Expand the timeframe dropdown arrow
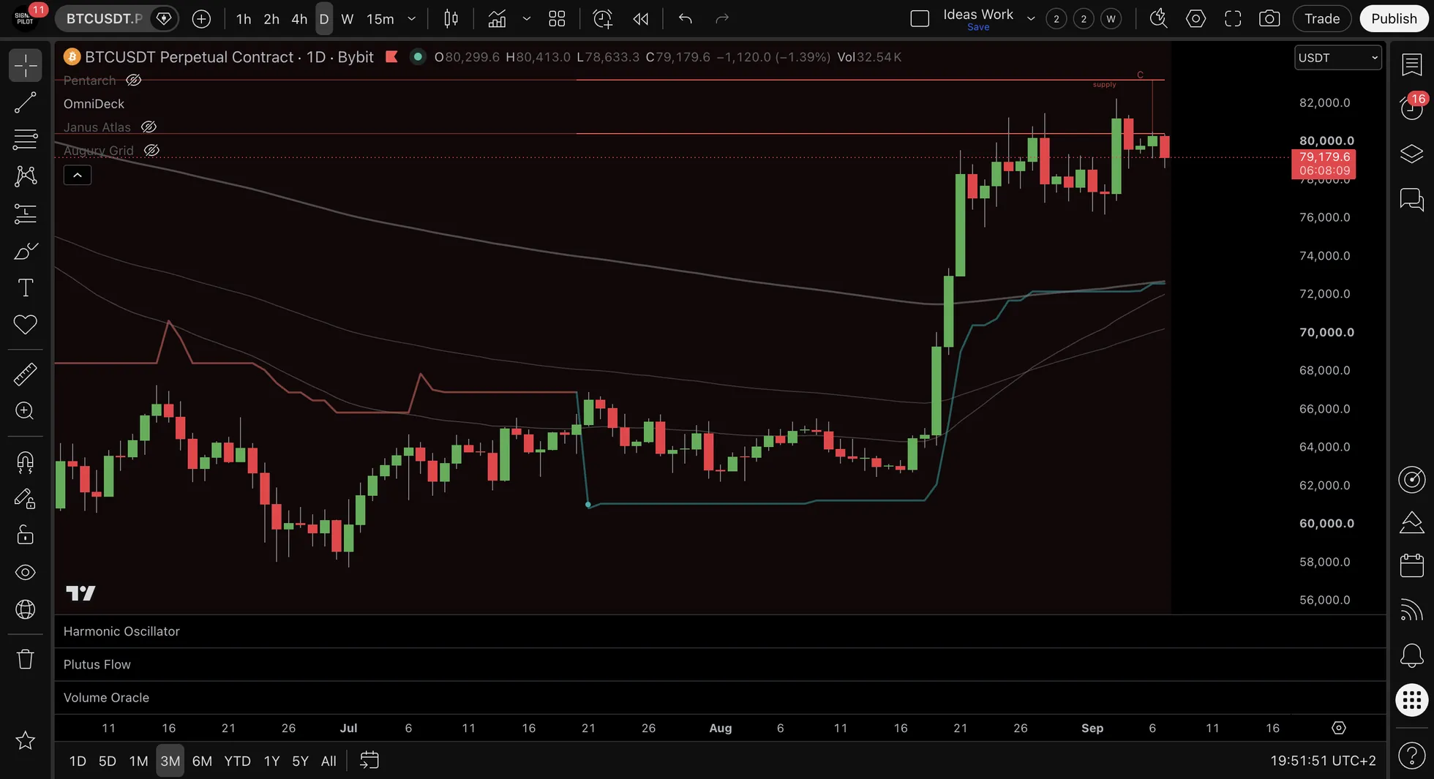1434x779 pixels. [412, 19]
